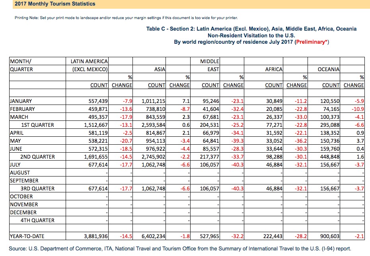Screen dimensions: 370x256
Task: Click the '2ND QUARTER' row label
Action: [37, 157]
